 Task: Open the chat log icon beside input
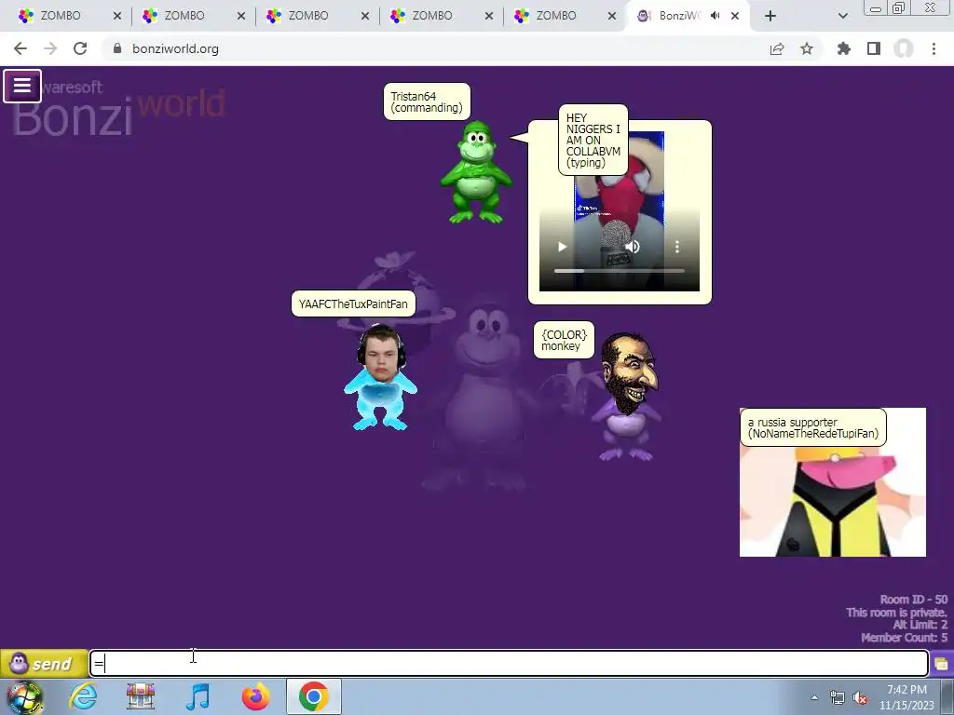pos(942,663)
